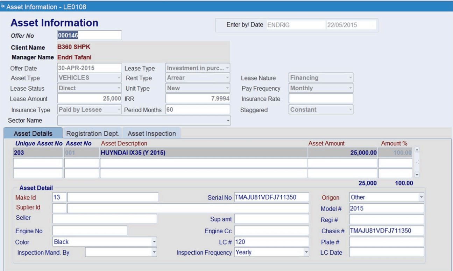Focus the Insurance Rate field

321,99
